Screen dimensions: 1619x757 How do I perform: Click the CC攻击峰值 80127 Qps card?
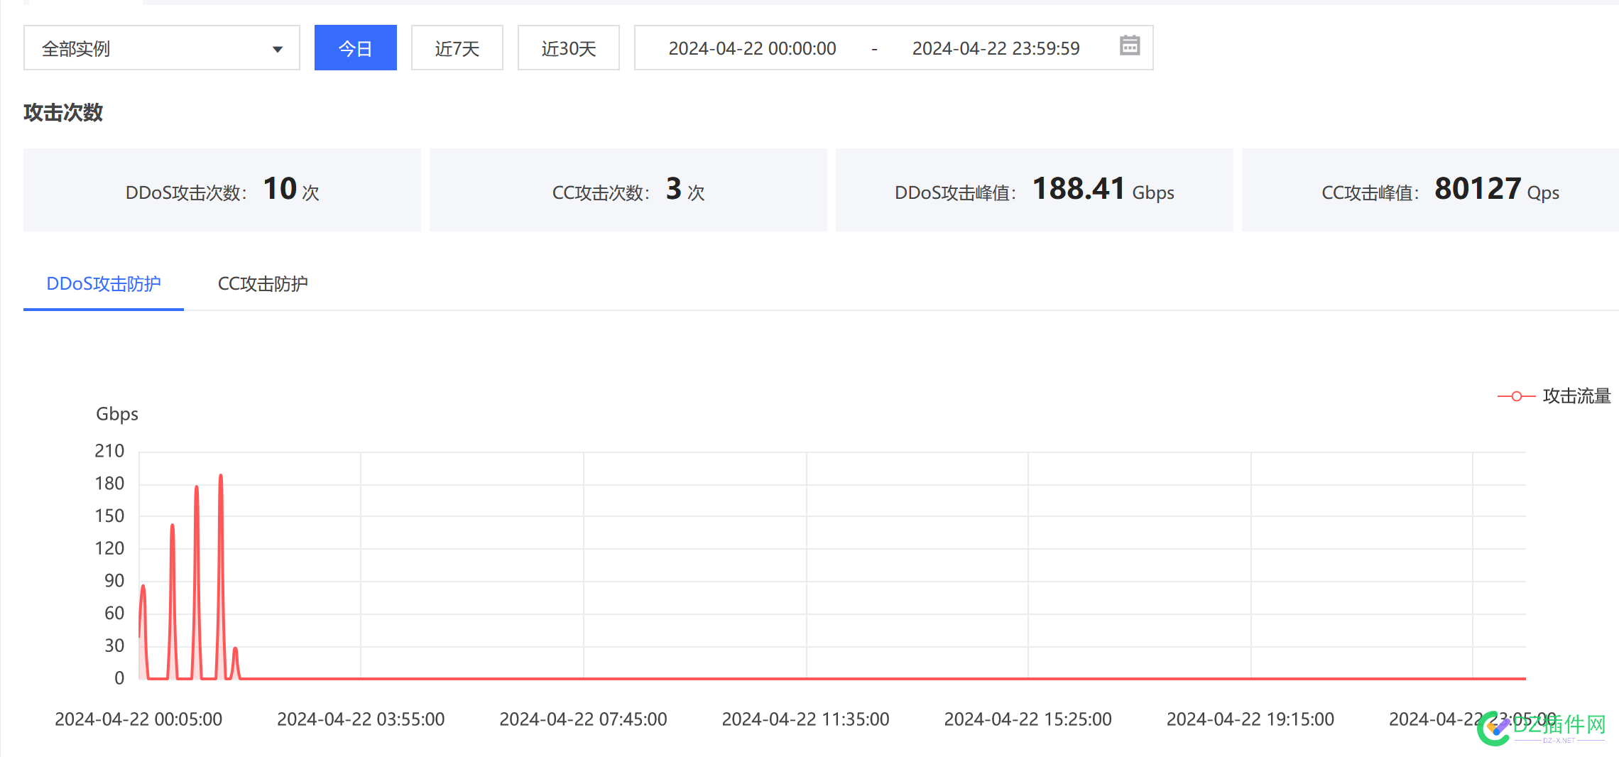[1430, 190]
